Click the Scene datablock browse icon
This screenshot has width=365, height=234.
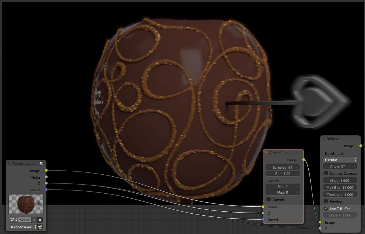(14, 220)
